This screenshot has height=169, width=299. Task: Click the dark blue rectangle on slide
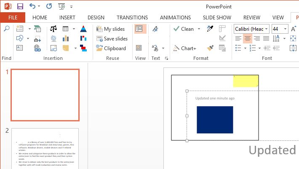(x=215, y=120)
